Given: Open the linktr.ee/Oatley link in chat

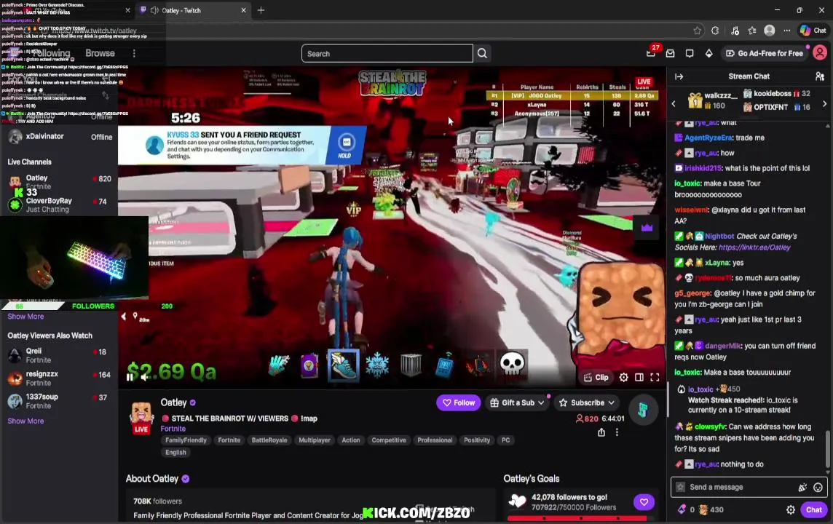Looking at the screenshot, I should click(x=754, y=247).
